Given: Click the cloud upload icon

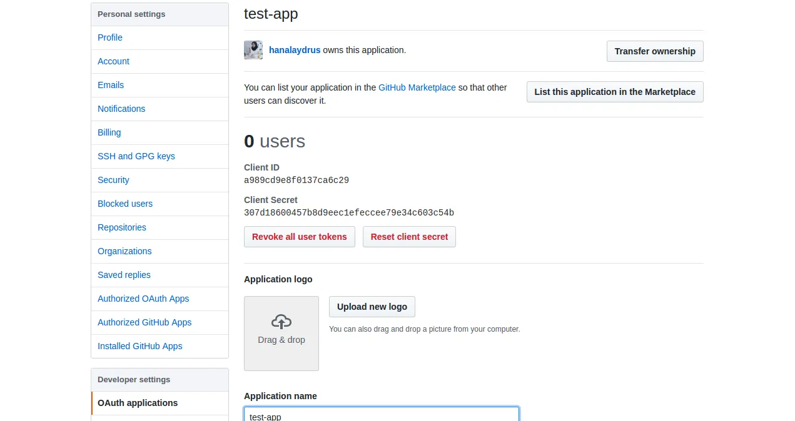Looking at the screenshot, I should pyautogui.click(x=281, y=322).
